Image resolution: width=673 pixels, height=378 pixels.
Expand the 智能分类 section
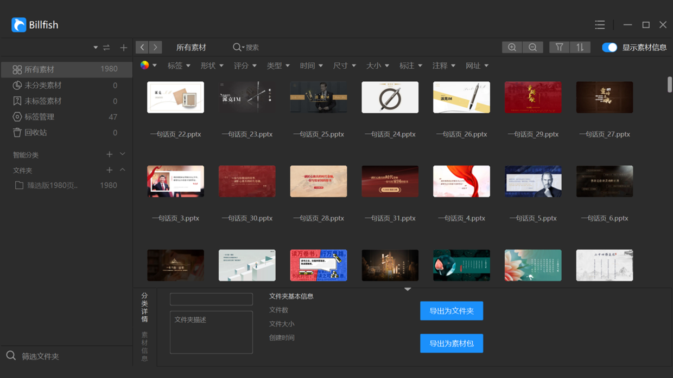(x=123, y=154)
